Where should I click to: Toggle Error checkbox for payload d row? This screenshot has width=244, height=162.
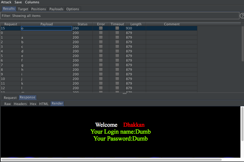(101, 51)
